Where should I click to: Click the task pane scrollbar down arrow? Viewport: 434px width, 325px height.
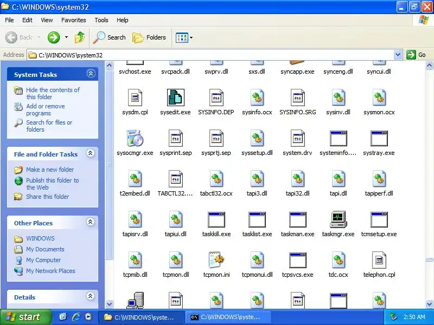[x=110, y=304]
